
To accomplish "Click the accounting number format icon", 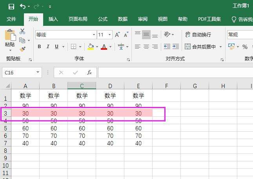I will pyautogui.click(x=231, y=47).
